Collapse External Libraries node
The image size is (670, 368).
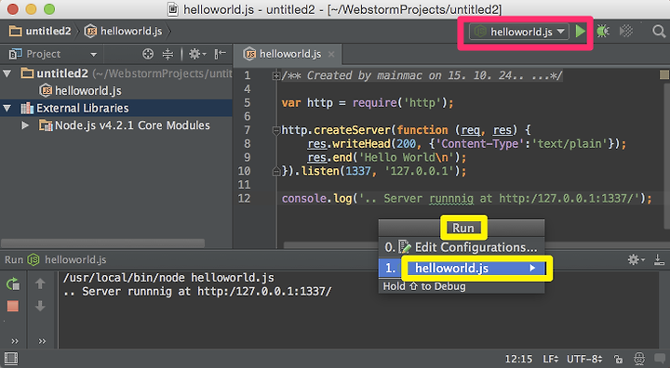tap(7, 109)
